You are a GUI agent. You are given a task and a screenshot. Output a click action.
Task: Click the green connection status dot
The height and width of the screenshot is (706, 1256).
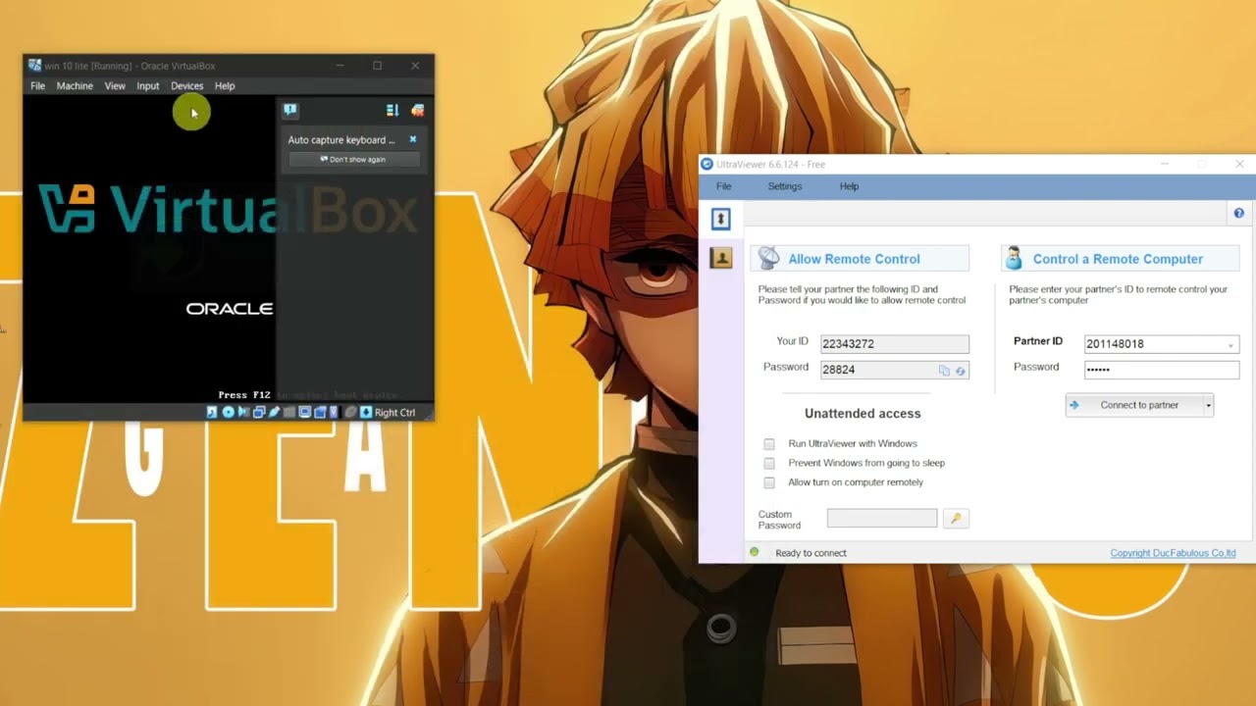point(755,552)
